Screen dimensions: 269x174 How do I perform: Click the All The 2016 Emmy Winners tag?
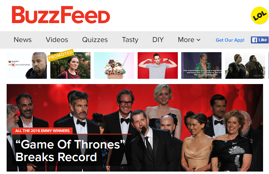42,131
